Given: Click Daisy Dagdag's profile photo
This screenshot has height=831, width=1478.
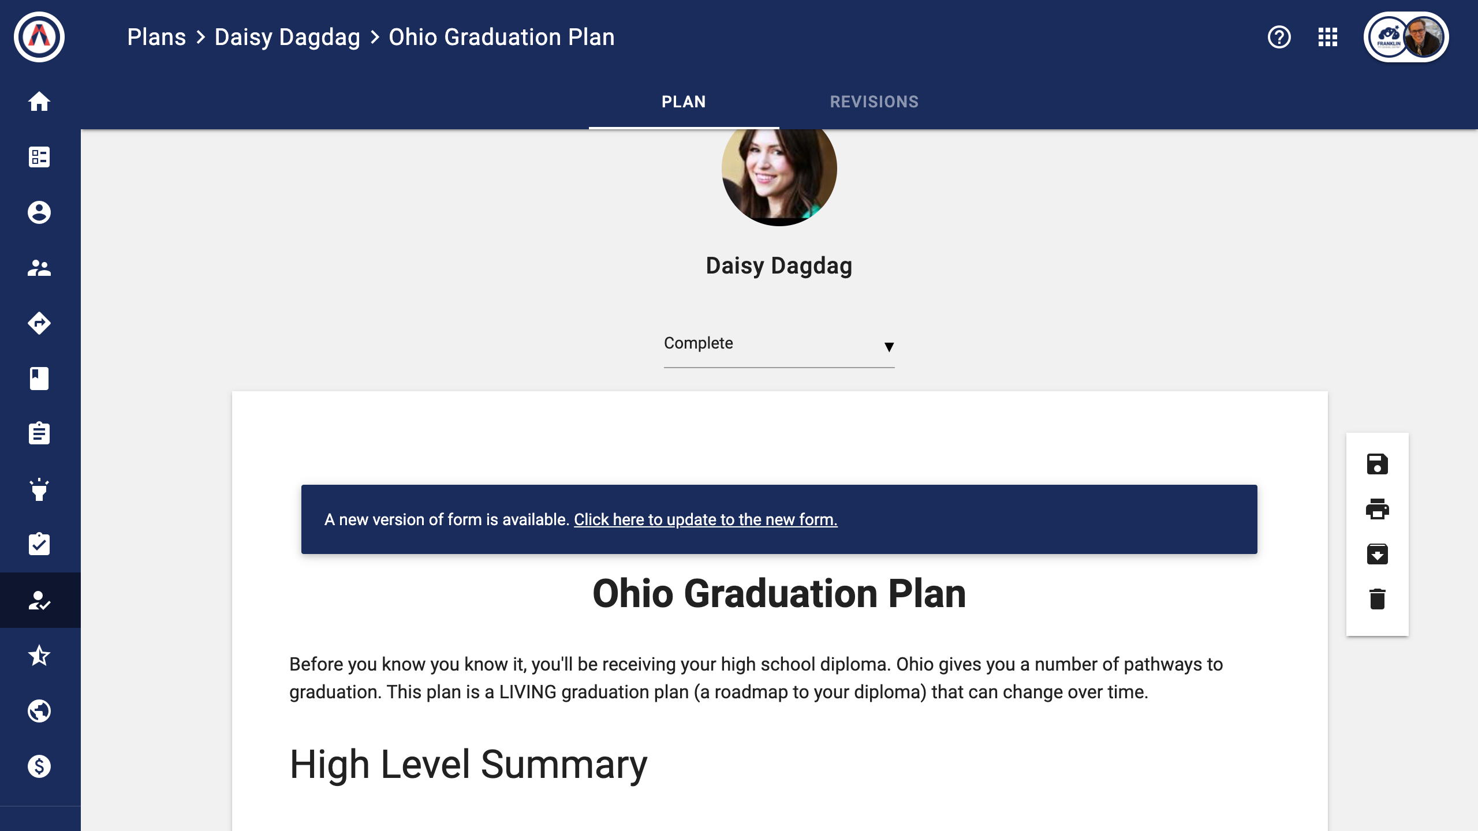Looking at the screenshot, I should (779, 173).
